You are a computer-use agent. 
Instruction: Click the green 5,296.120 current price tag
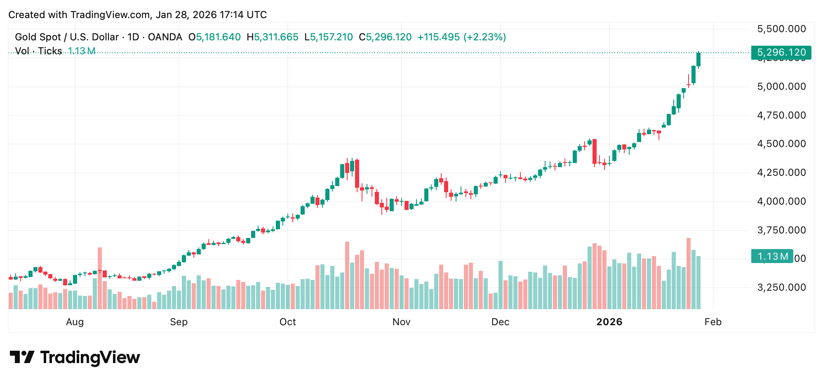(781, 53)
